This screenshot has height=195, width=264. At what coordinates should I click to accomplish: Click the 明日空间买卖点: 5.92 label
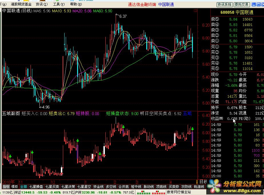pos(161,114)
